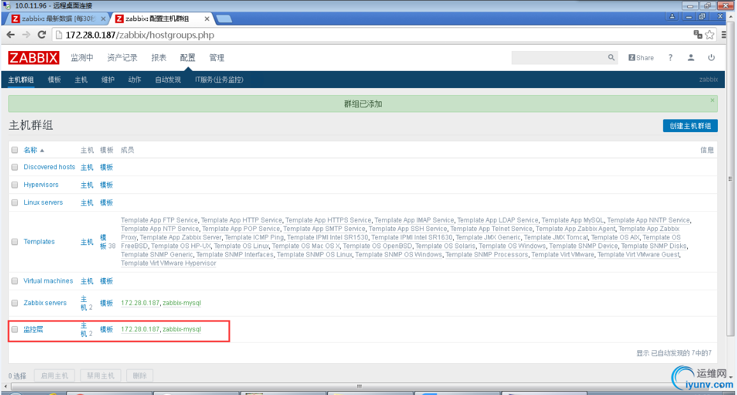Click the ZABBIX logo

tap(34, 58)
